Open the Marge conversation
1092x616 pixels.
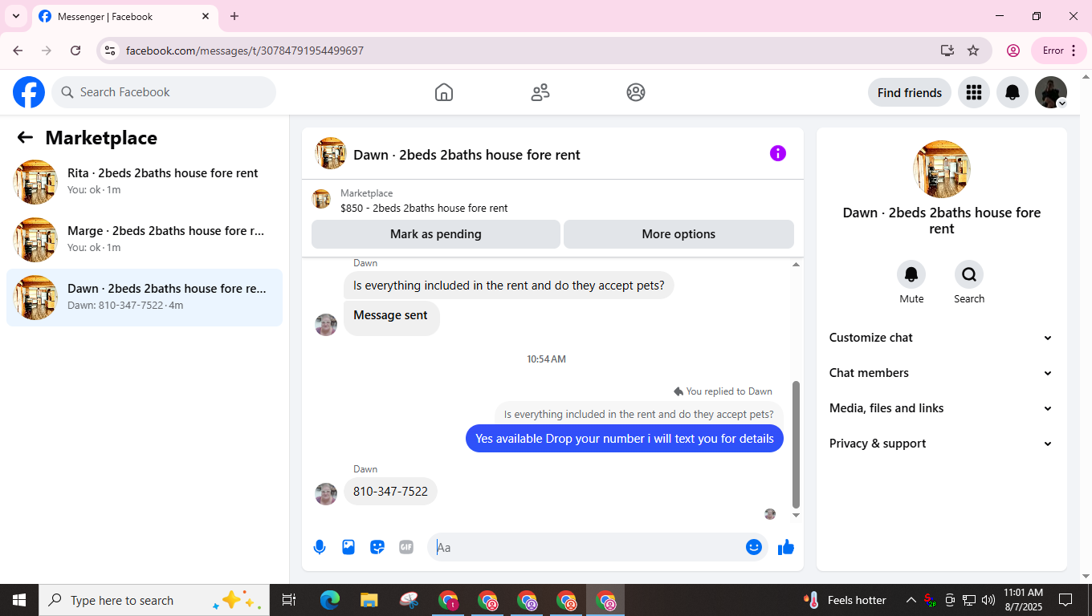pos(145,239)
